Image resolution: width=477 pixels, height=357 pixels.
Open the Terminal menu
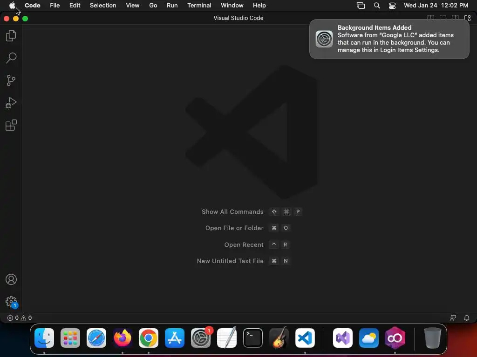click(199, 6)
